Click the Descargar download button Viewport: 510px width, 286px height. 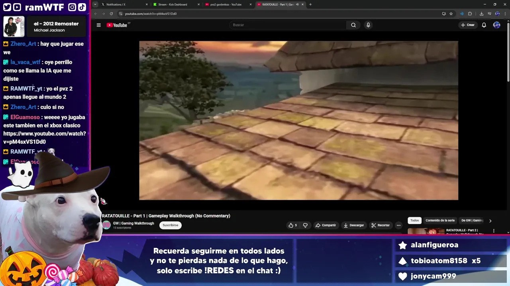[x=353, y=225]
